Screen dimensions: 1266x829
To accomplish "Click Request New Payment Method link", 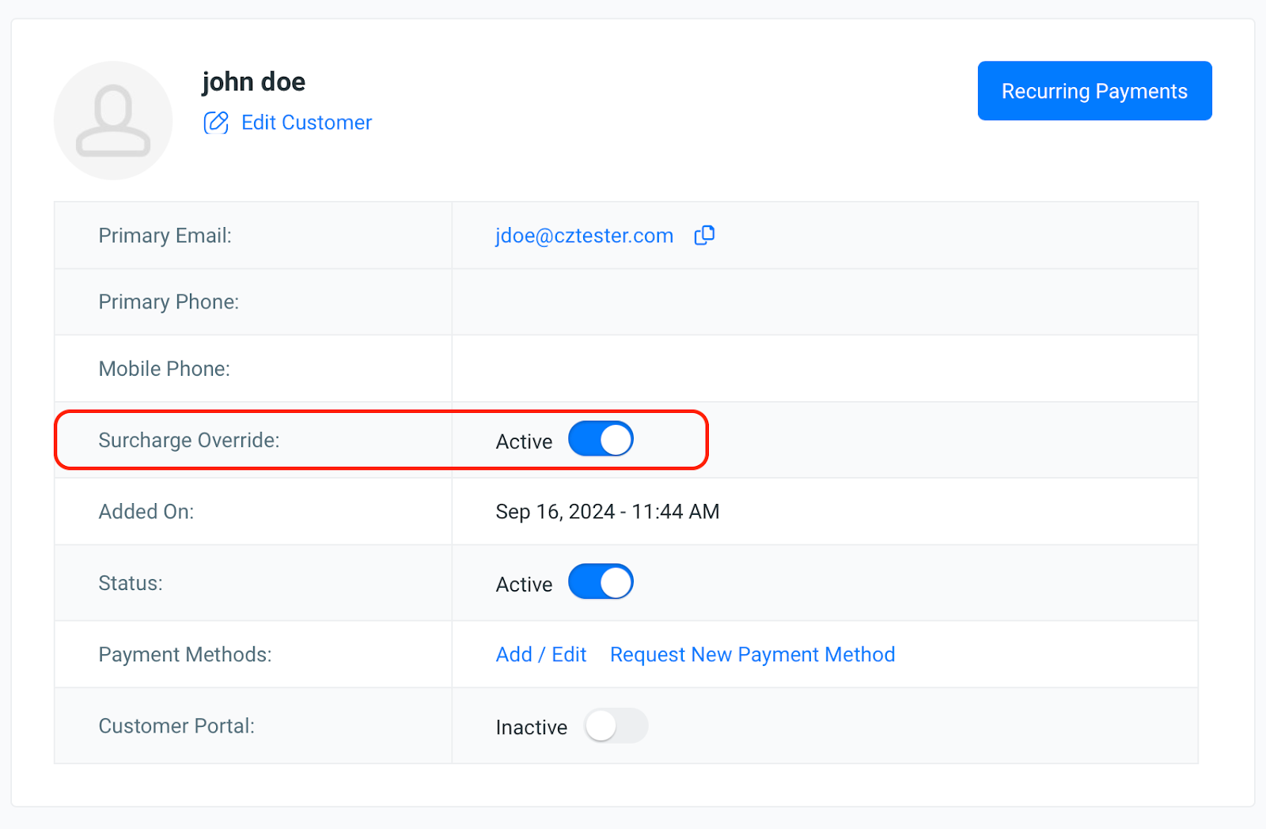I will (x=752, y=654).
